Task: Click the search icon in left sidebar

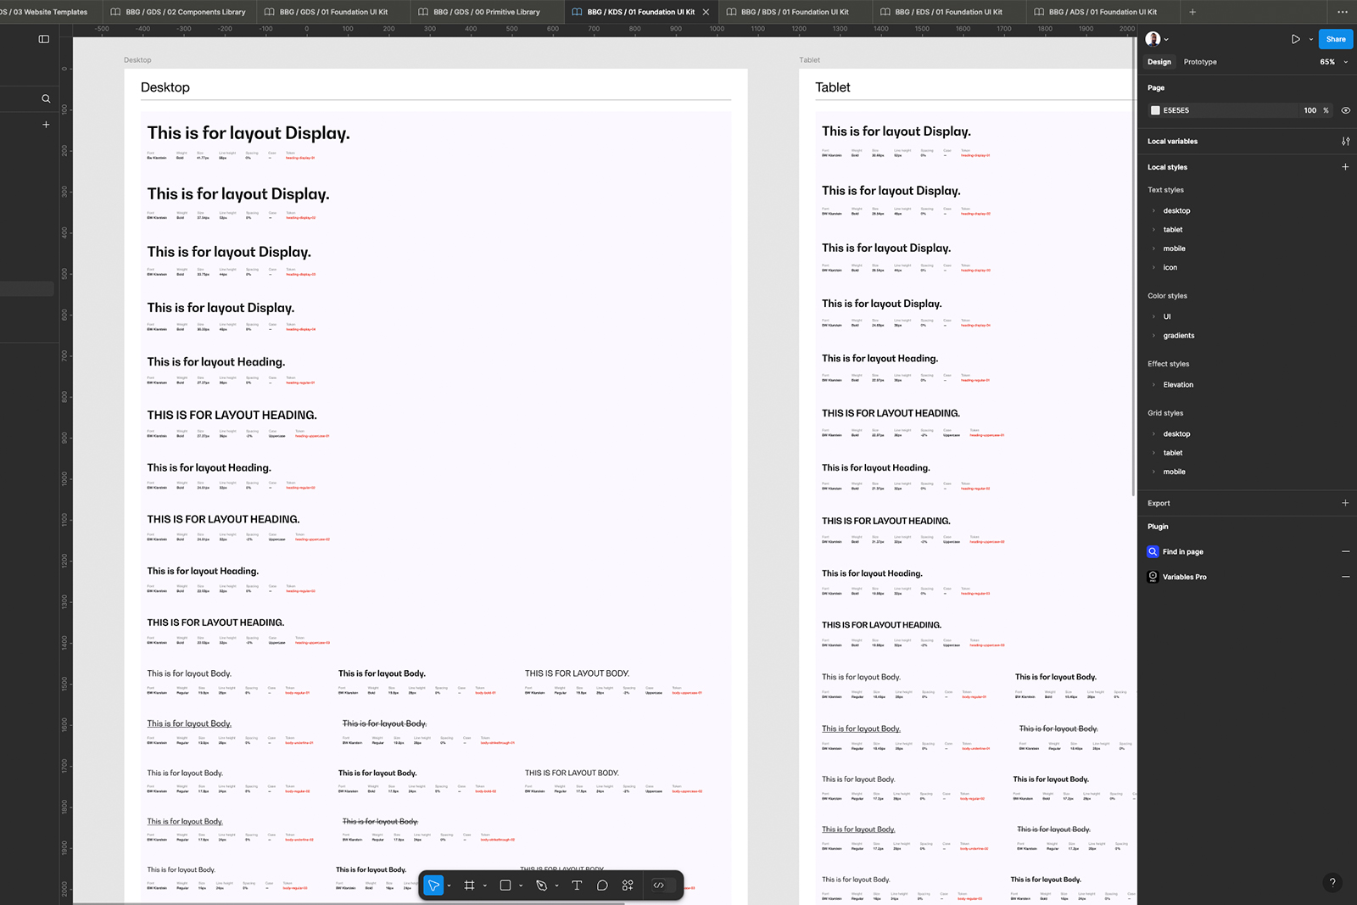Action: 46,99
